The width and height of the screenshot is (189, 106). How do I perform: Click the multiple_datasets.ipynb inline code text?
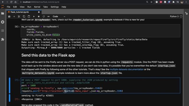tap(38, 73)
